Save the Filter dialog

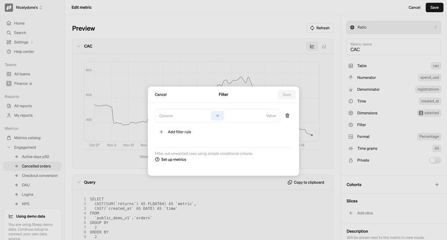pyautogui.click(x=287, y=95)
